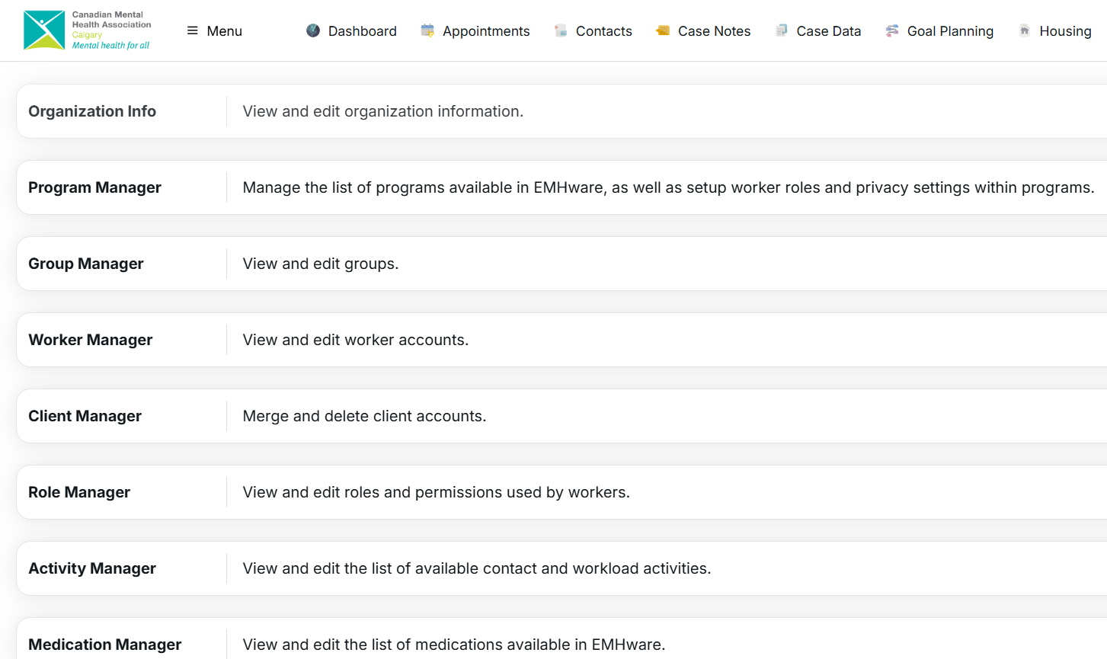The image size is (1107, 659).
Task: Select the Case Notes navigation label
Action: (x=714, y=31)
